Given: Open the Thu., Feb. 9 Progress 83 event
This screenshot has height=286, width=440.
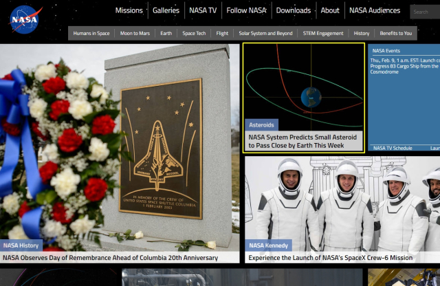Looking at the screenshot, I should [x=405, y=66].
